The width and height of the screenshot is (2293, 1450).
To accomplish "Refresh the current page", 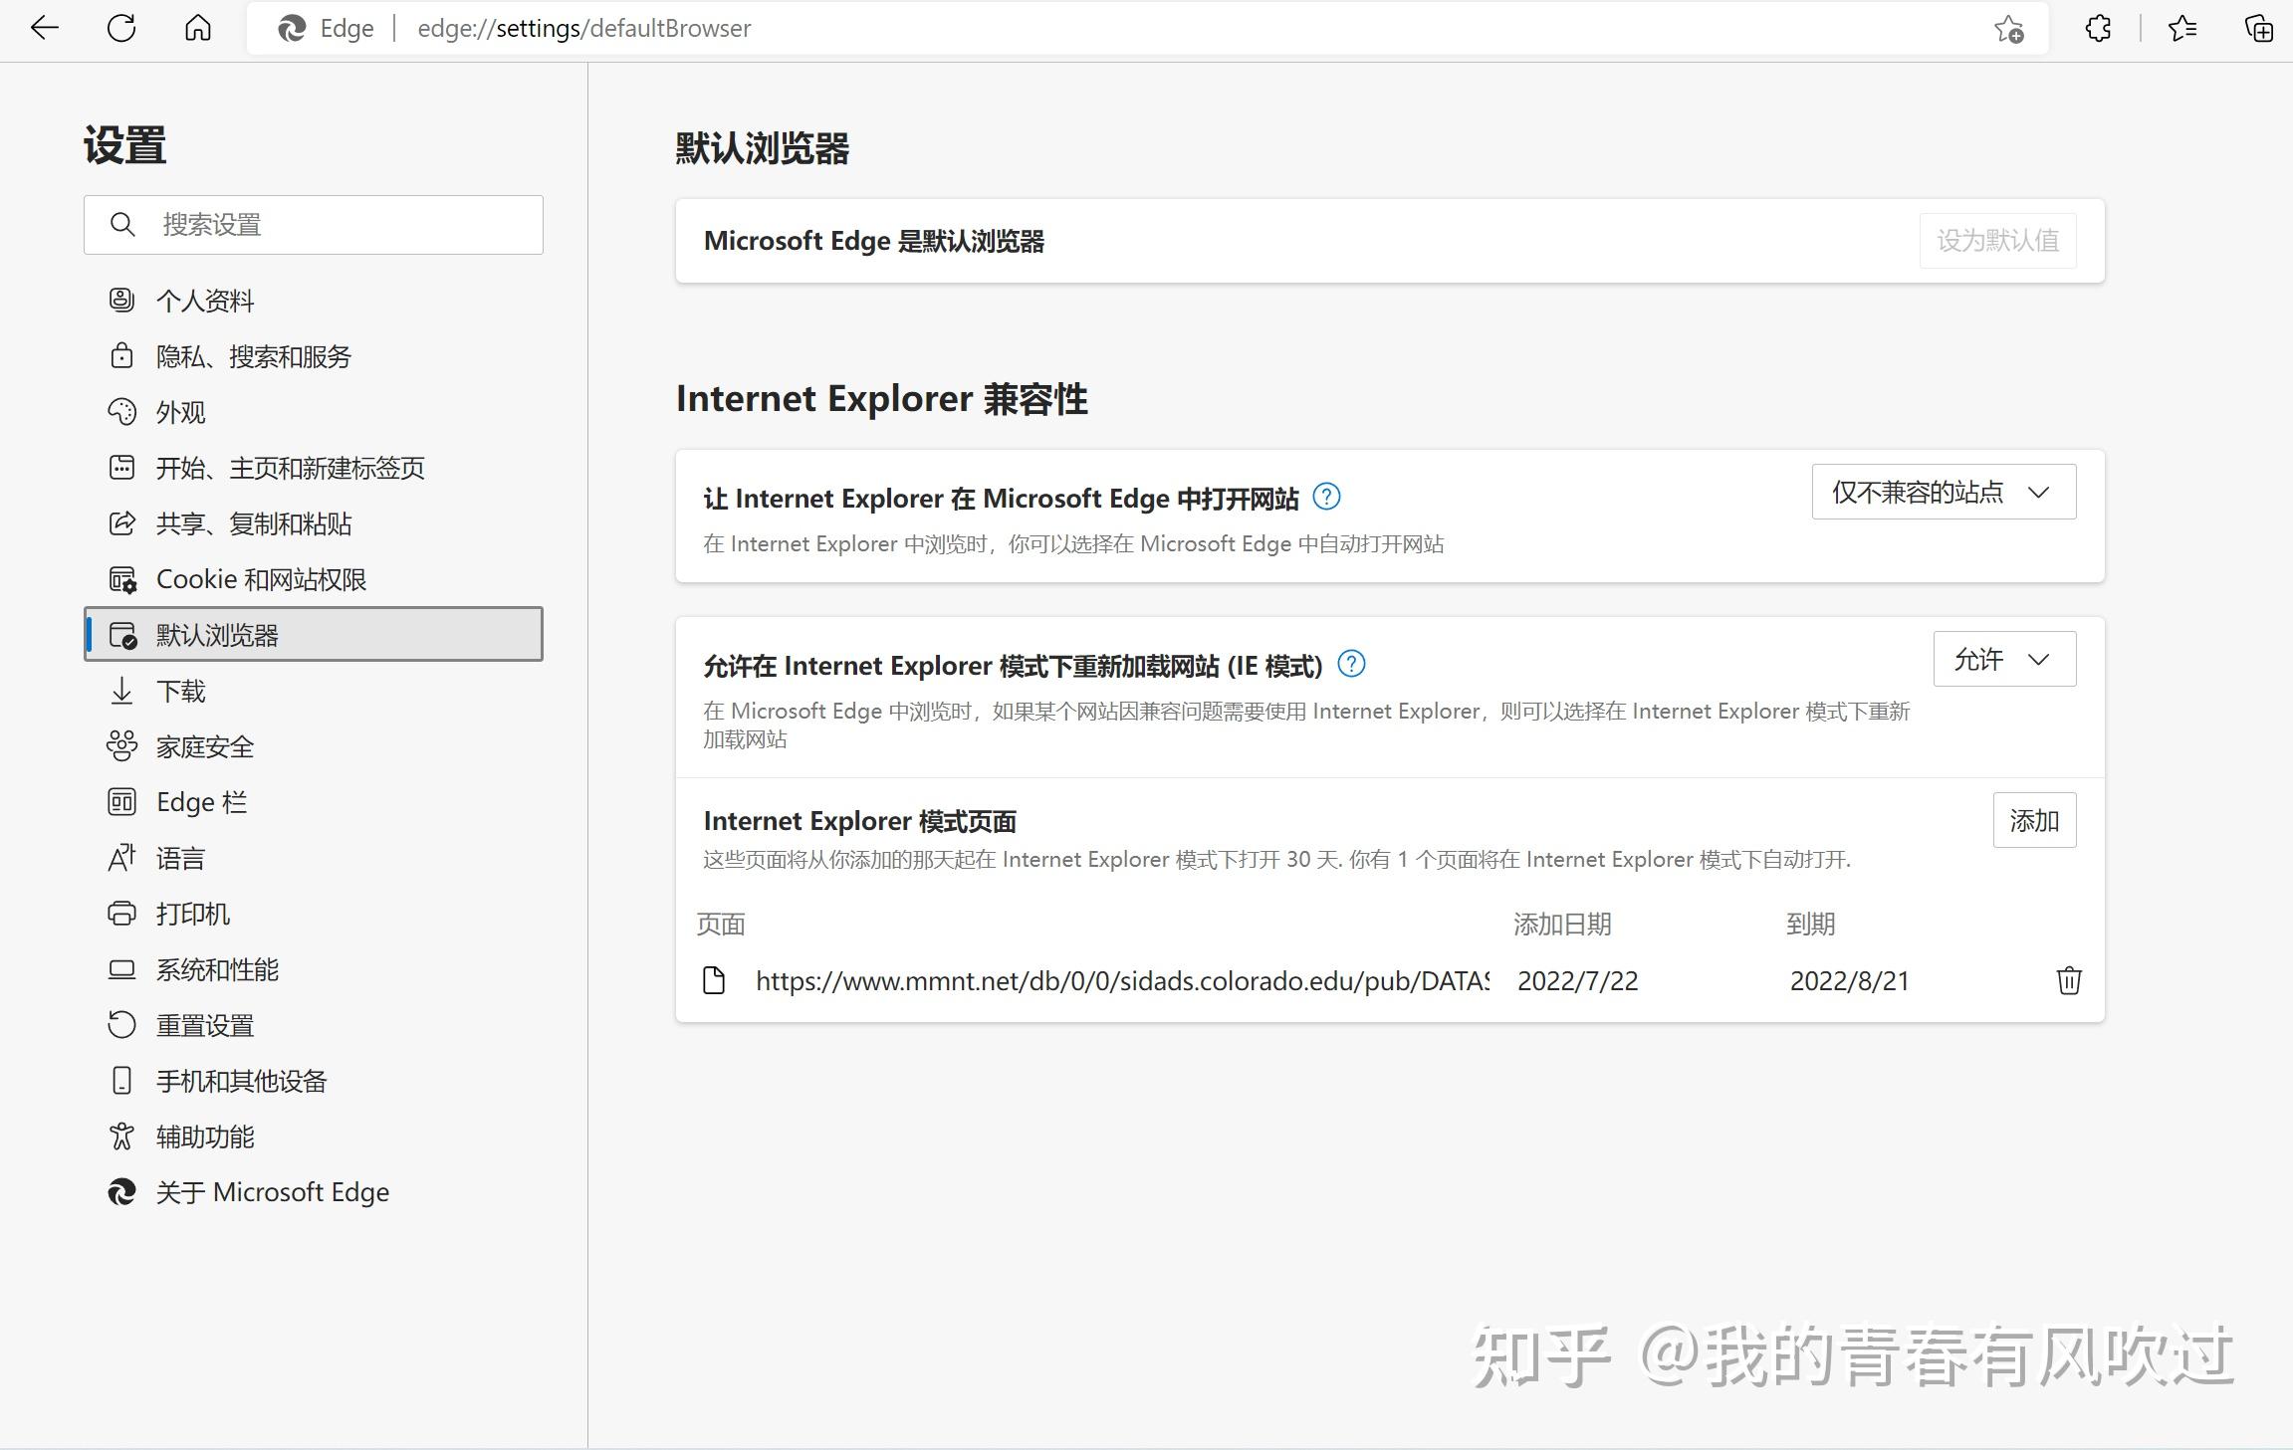I will click(121, 28).
